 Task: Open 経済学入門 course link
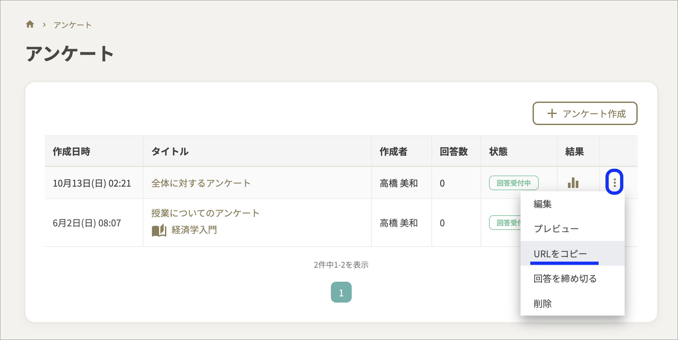tap(194, 230)
